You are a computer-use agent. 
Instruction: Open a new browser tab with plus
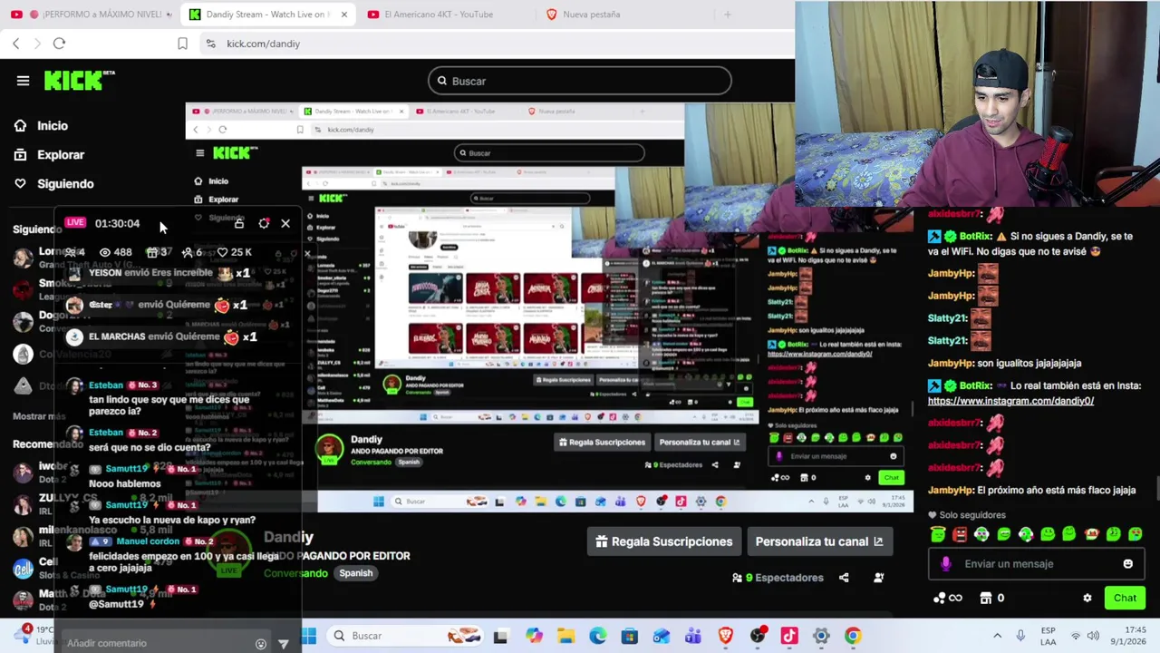(727, 15)
